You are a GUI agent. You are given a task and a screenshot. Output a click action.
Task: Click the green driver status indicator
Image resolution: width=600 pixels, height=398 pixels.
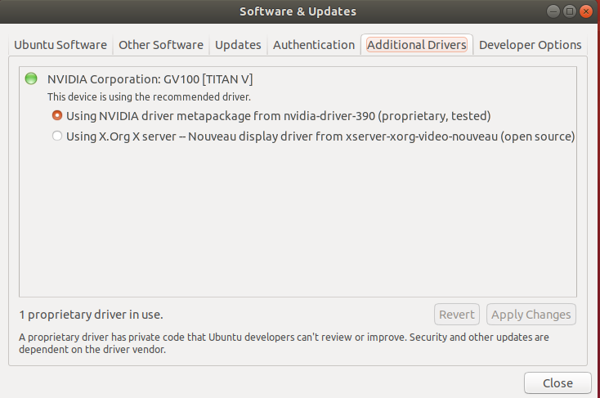pyautogui.click(x=31, y=78)
